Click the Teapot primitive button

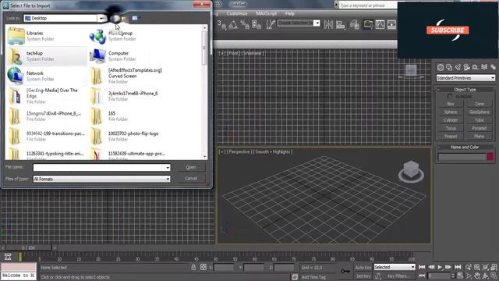click(451, 136)
